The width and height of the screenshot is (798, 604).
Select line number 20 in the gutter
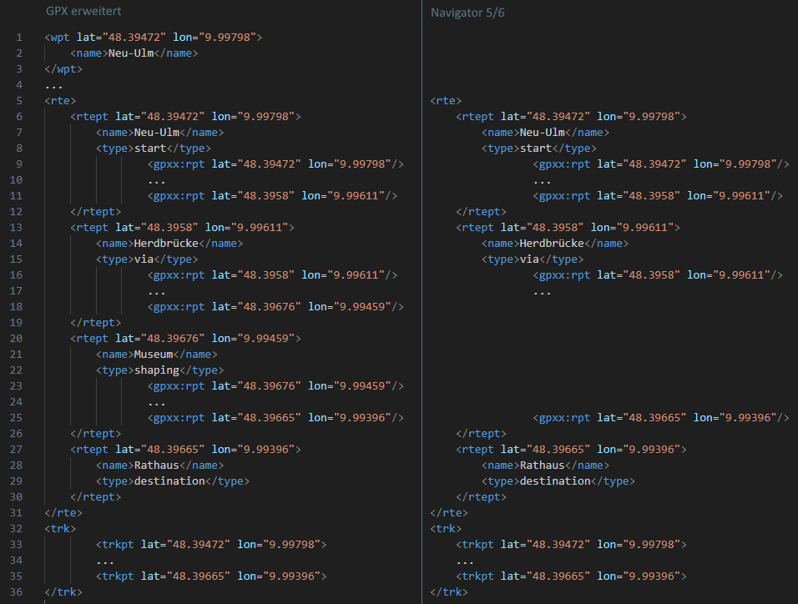tap(18, 339)
